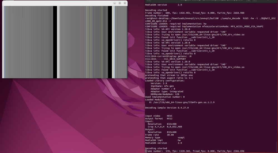
Task: Click 'Used implementation number: 0' line
Action: (165, 97)
